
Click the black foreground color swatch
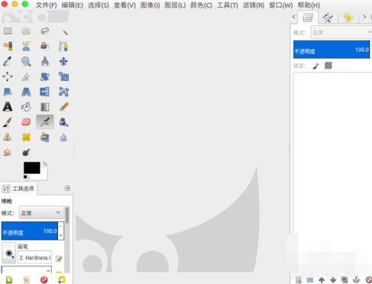click(32, 168)
